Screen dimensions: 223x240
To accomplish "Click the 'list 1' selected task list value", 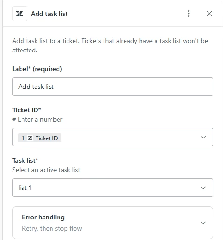I will click(25, 188).
